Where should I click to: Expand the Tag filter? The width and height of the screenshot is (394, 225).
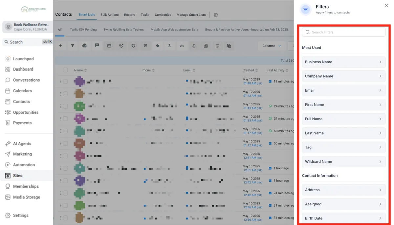[344, 147]
